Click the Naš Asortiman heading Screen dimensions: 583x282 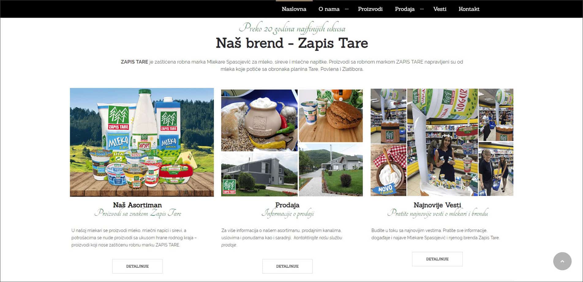pyautogui.click(x=137, y=205)
